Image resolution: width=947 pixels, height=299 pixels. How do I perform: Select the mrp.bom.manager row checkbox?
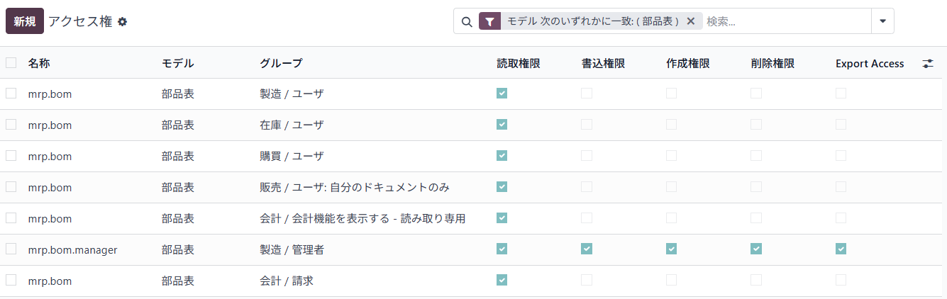click(11, 249)
